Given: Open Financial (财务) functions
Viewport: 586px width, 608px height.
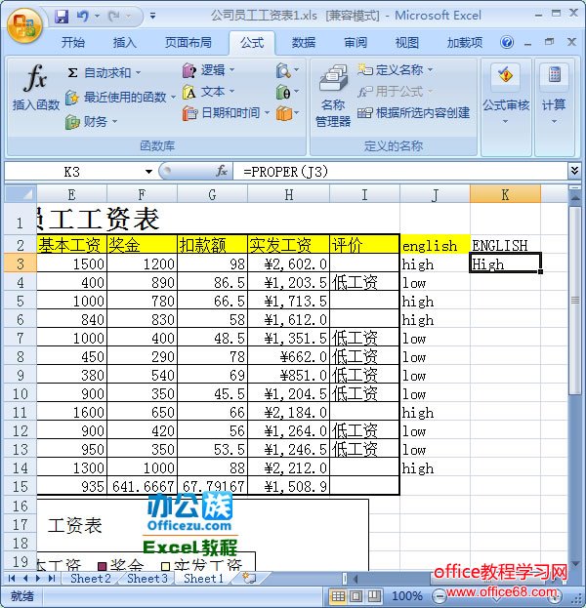Looking at the screenshot, I should coord(91,122).
